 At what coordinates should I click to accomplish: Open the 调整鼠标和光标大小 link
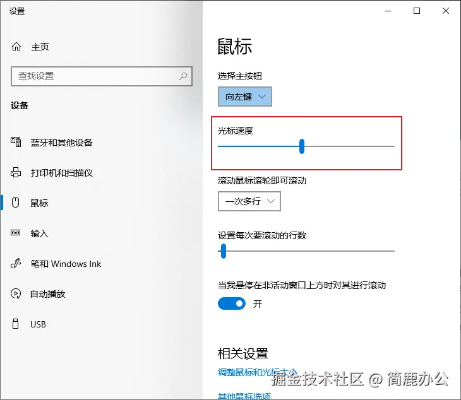[x=258, y=372]
